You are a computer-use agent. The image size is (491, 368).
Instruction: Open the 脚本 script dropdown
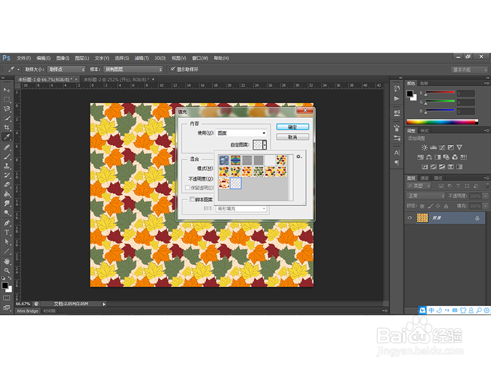point(241,209)
